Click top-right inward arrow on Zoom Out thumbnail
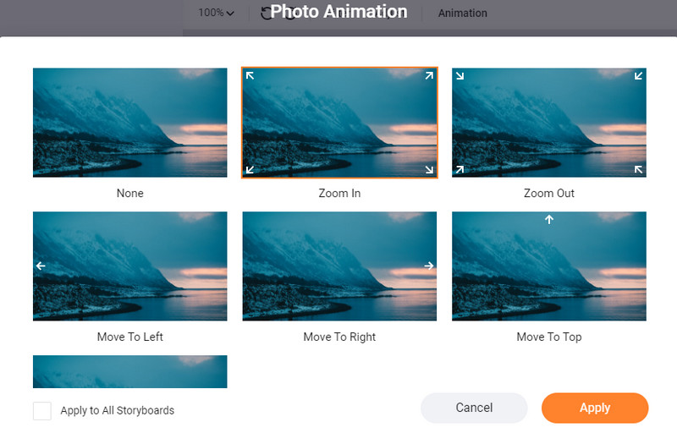Image resolution: width=677 pixels, height=444 pixels. pyautogui.click(x=638, y=75)
